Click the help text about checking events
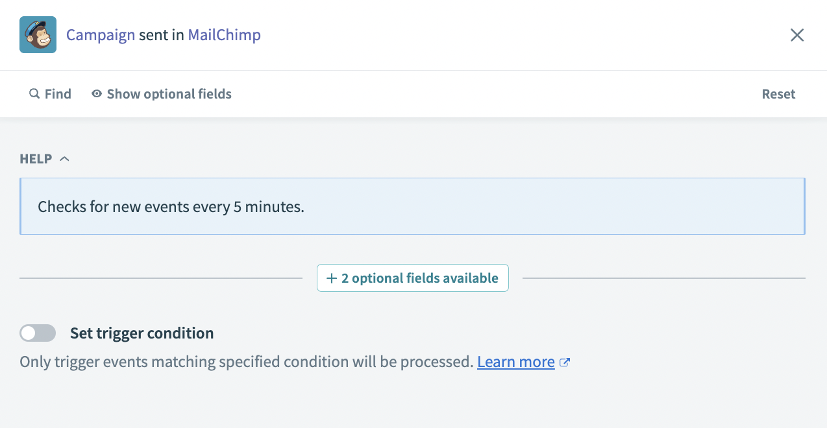 (x=171, y=207)
